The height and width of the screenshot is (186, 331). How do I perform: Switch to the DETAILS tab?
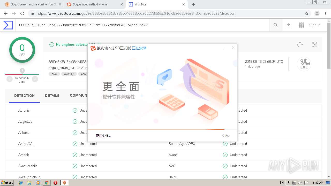pos(52,96)
